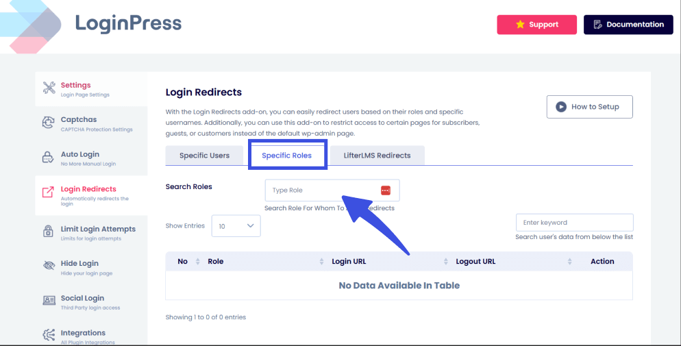The height and width of the screenshot is (346, 681).
Task: Click the Integrations icon in sidebar
Action: (x=49, y=335)
